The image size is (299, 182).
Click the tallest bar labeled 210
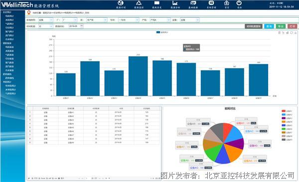[138, 76]
